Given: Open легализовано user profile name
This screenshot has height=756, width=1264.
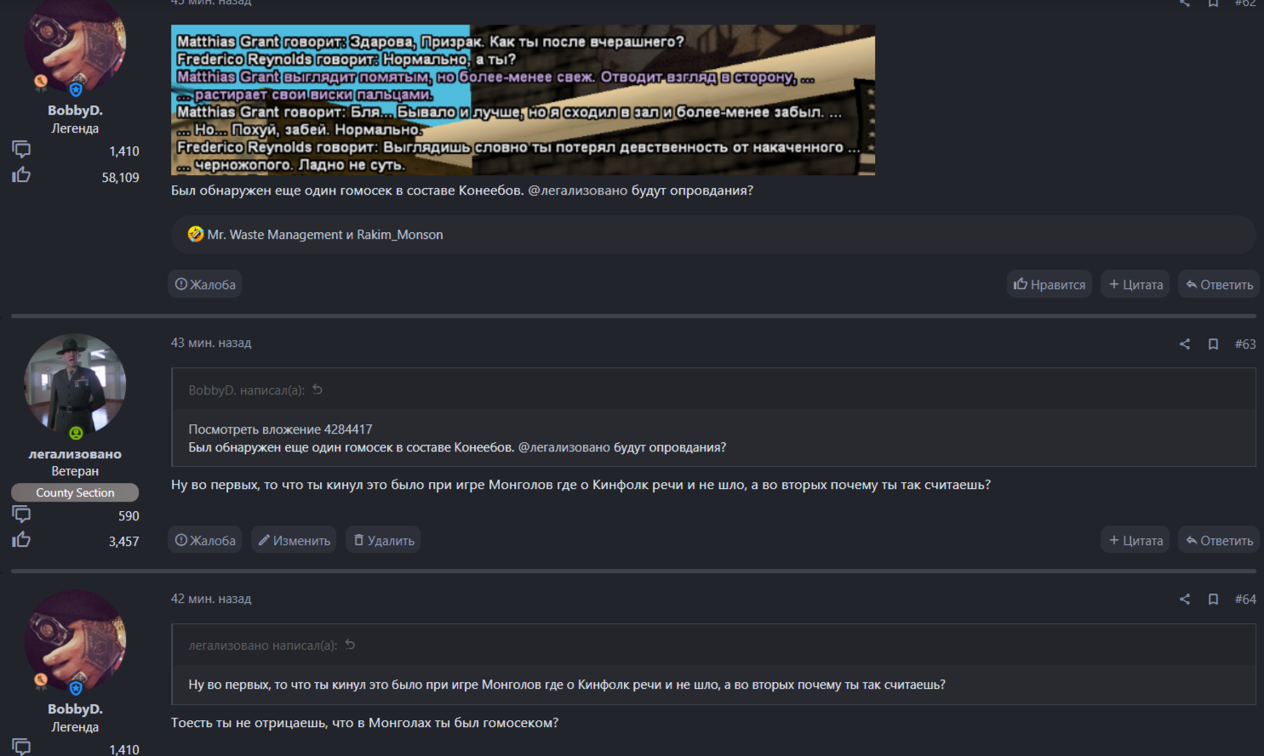Looking at the screenshot, I should pos(75,454).
